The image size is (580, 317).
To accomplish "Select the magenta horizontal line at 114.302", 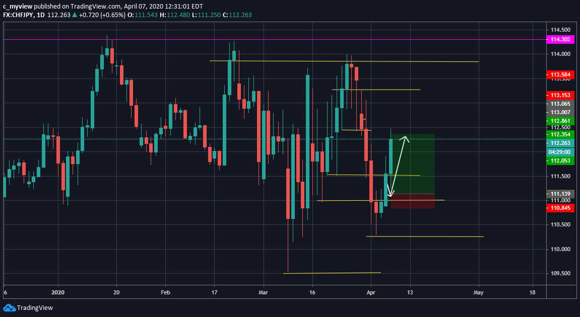I will [x=274, y=39].
